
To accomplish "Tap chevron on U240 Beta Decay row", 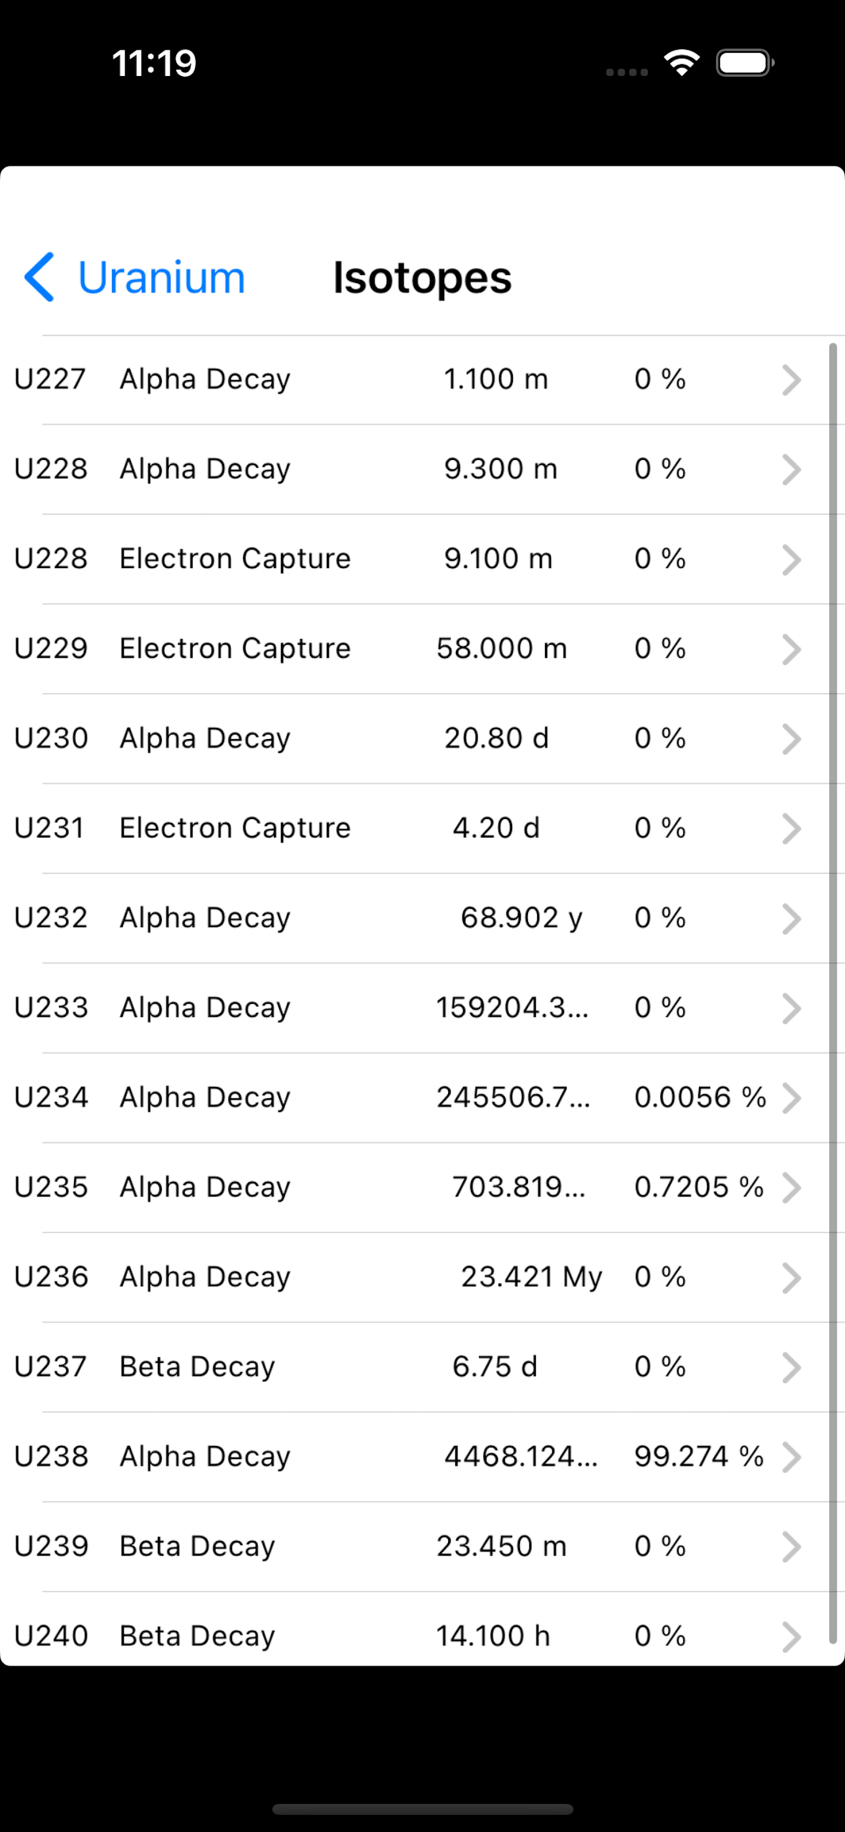I will (x=791, y=1637).
